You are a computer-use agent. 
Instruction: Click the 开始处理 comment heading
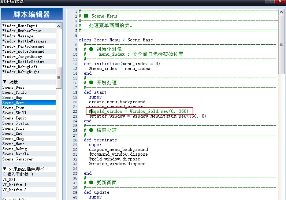(107, 82)
